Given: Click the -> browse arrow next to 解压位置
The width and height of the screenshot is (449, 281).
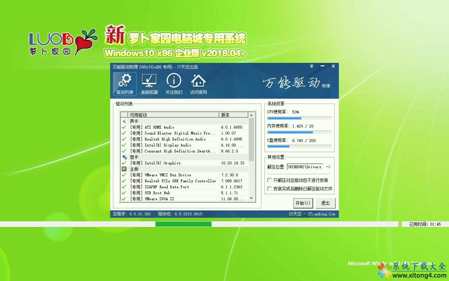Looking at the screenshot, I should [328, 167].
